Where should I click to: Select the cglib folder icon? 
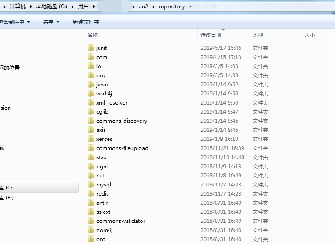click(x=91, y=111)
